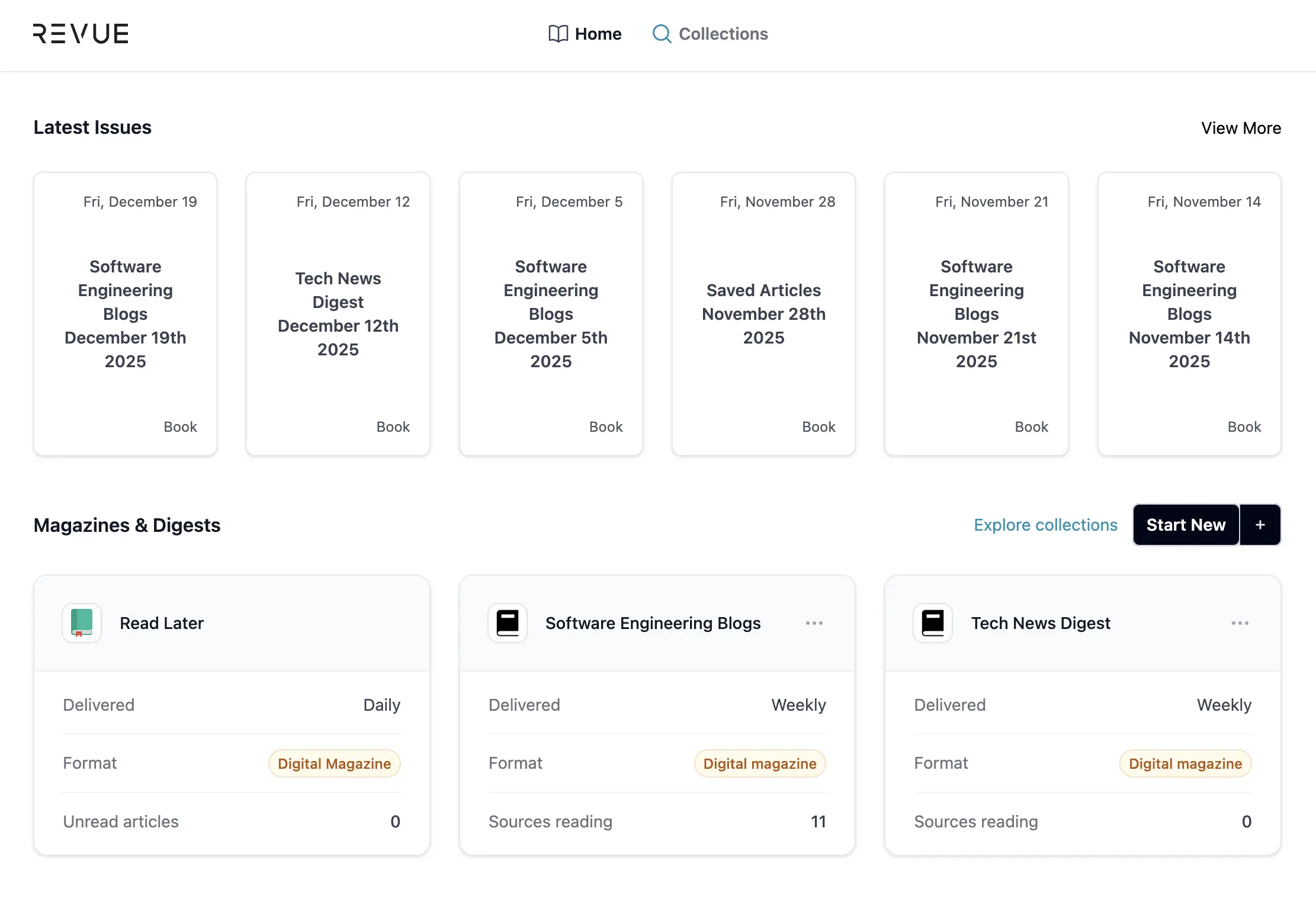Click the Software Engineering Blogs book icon
The width and height of the screenshot is (1316, 905).
(508, 622)
